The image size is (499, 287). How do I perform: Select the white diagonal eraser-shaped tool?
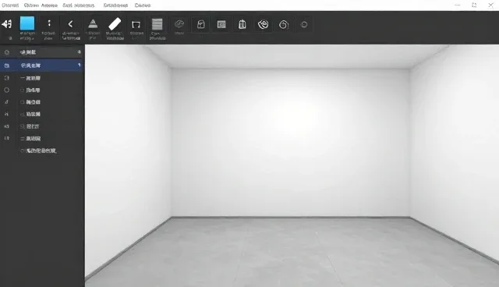coord(115,24)
